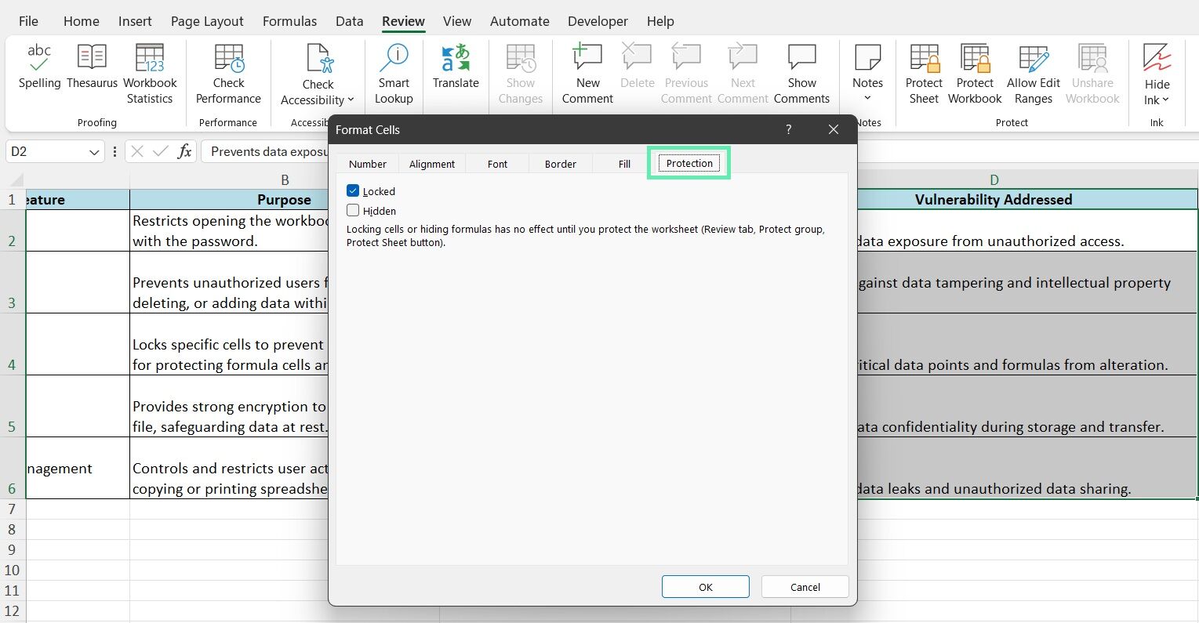Click Protect Sheet

924,74
